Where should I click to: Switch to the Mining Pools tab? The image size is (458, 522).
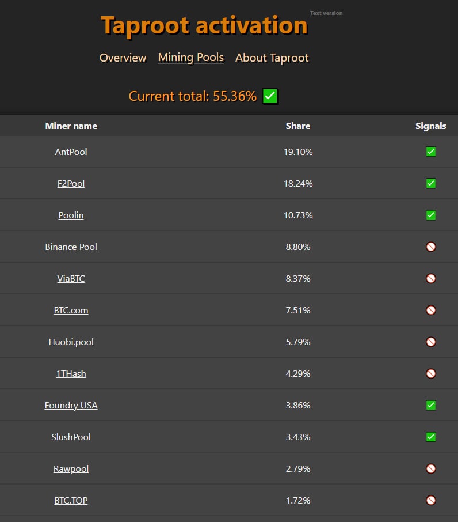point(191,58)
